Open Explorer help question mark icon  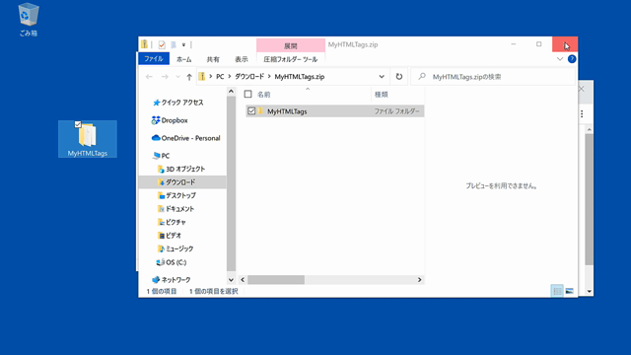point(572,59)
